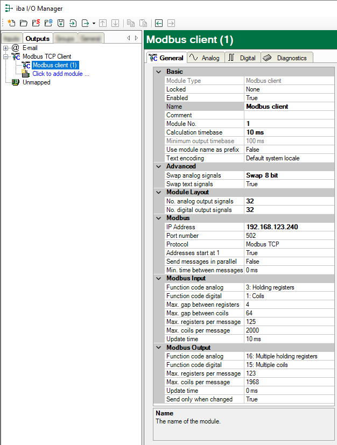The height and width of the screenshot is (445, 337).
Task: Click the E-mail @ icon in tree
Action: click(15, 48)
